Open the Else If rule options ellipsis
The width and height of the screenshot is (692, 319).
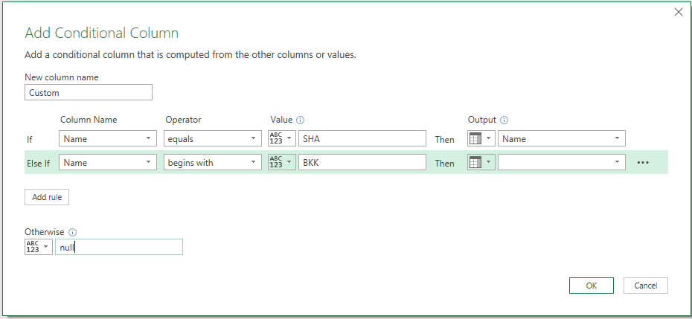point(643,163)
